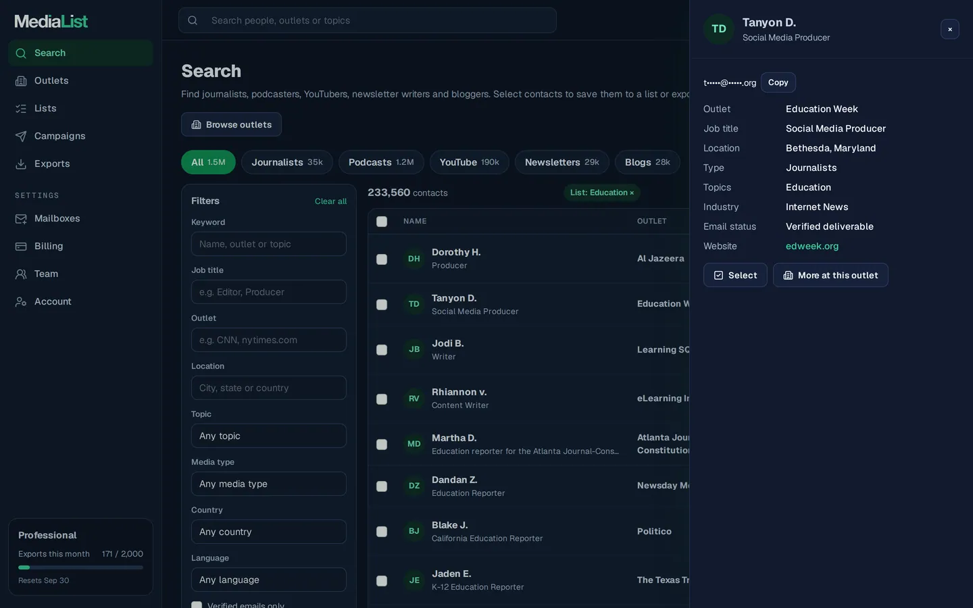Check the box for Dorothy H.
Image resolution: width=973 pixels, height=608 pixels.
(x=382, y=259)
